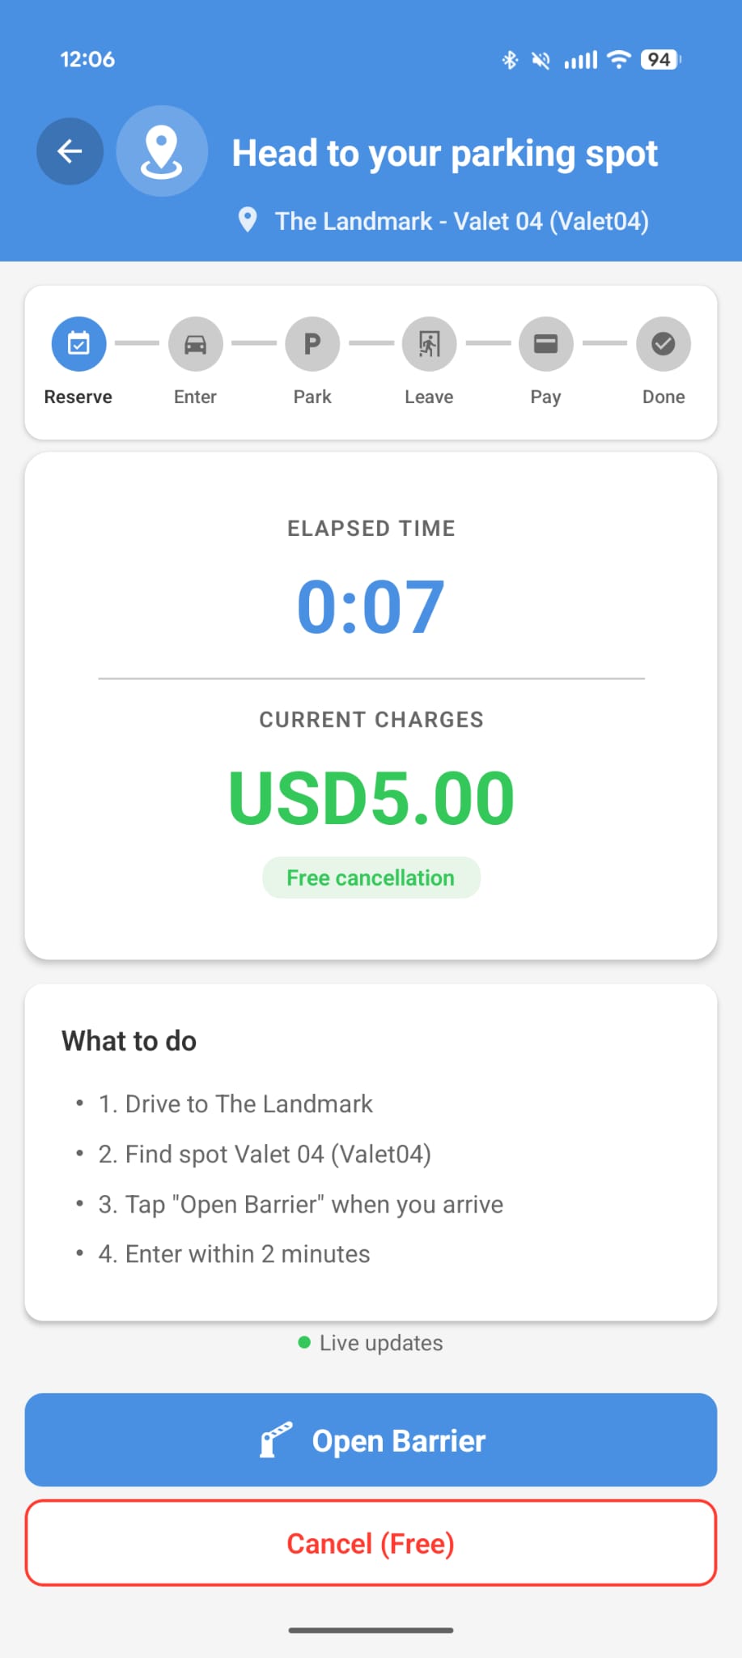Tap the Live updates indicator
Screen dimensions: 742x1658
(371, 1343)
